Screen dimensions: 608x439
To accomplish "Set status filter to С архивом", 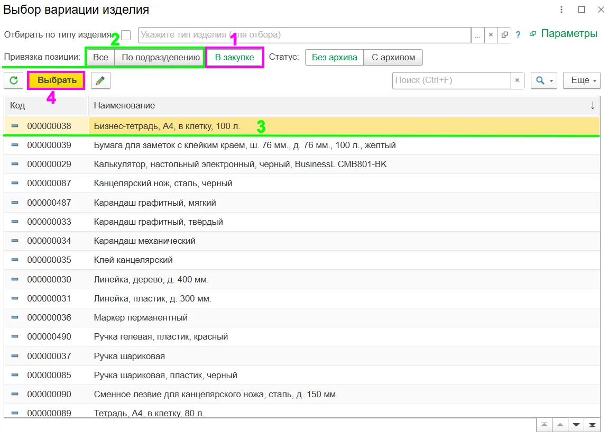I will (393, 58).
